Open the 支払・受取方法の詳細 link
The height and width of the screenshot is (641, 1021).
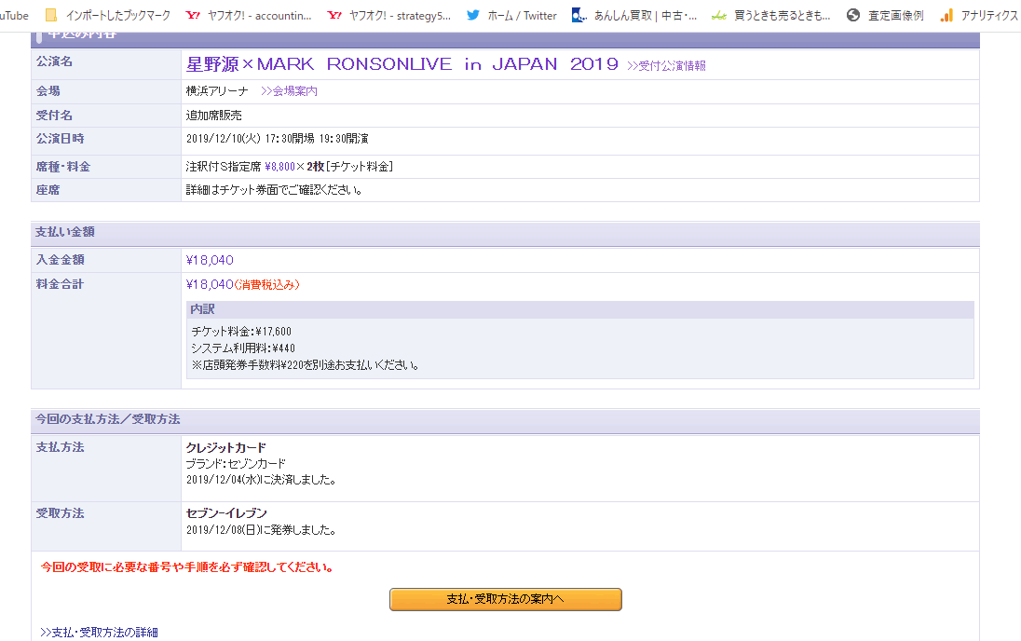coord(99,633)
